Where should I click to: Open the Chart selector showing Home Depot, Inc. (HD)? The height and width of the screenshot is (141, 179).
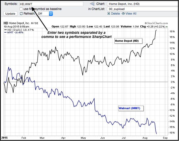pyautogui.click(x=143, y=4)
